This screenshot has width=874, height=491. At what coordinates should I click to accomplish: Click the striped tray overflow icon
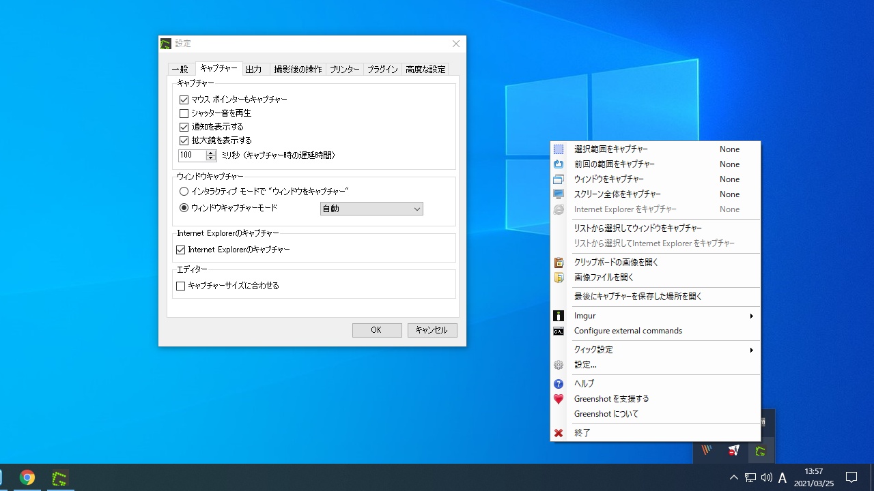click(x=707, y=451)
